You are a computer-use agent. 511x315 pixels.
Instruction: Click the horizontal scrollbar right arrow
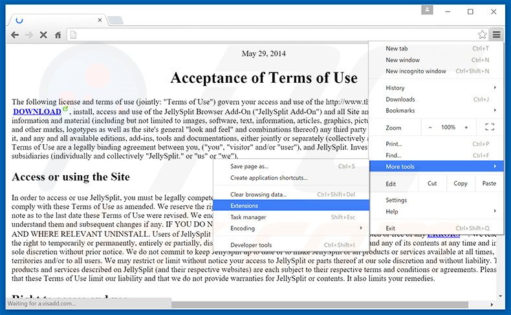pyautogui.click(x=492, y=305)
